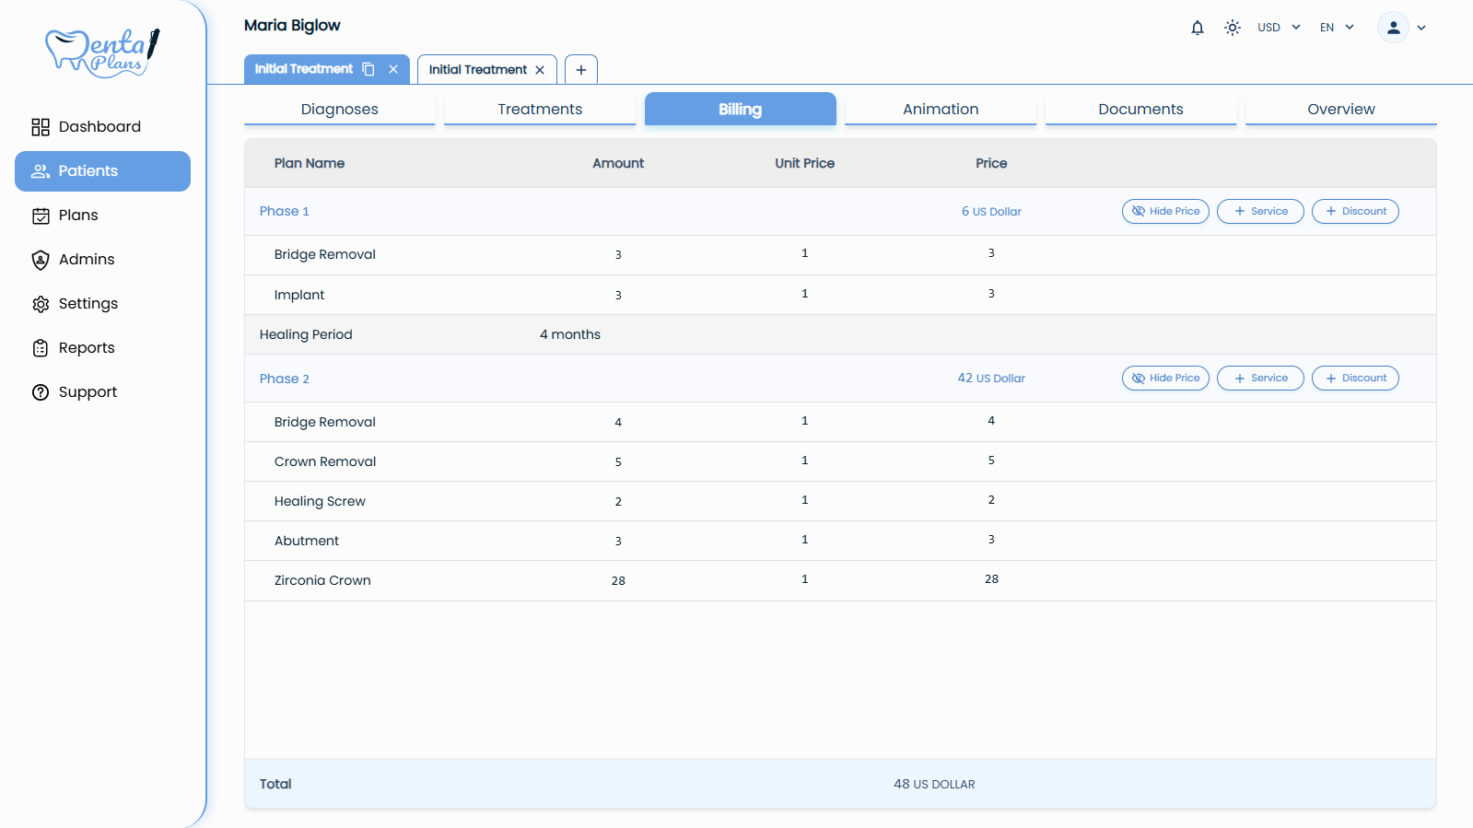Toggle the light/dark theme sun icon
Image resolution: width=1473 pixels, height=828 pixels.
pyautogui.click(x=1233, y=28)
